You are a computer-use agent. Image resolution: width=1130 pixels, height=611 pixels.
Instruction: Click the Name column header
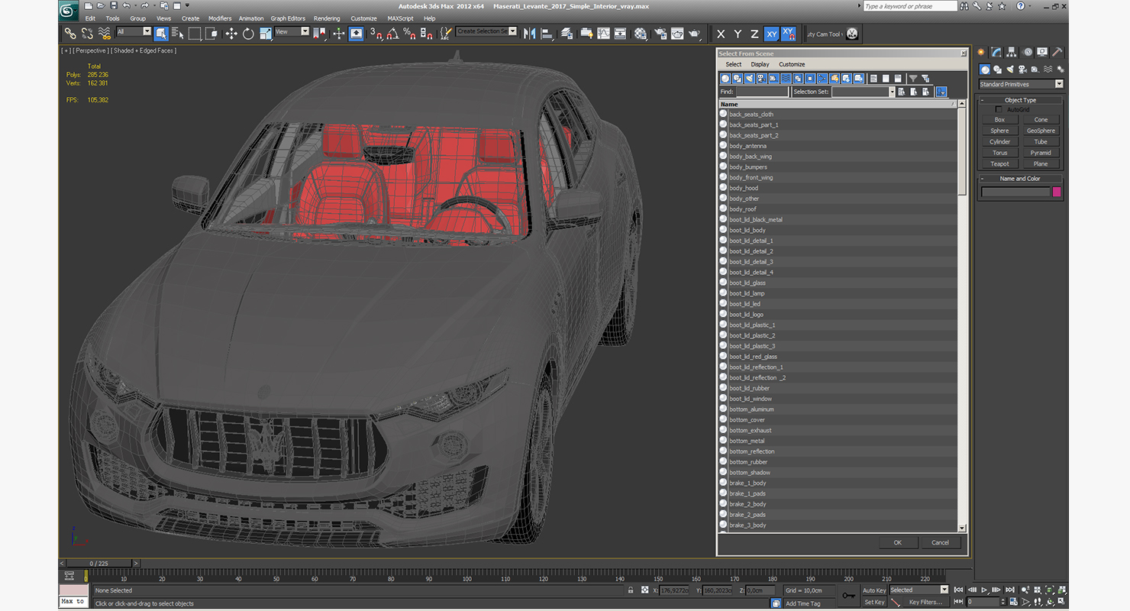(x=838, y=104)
